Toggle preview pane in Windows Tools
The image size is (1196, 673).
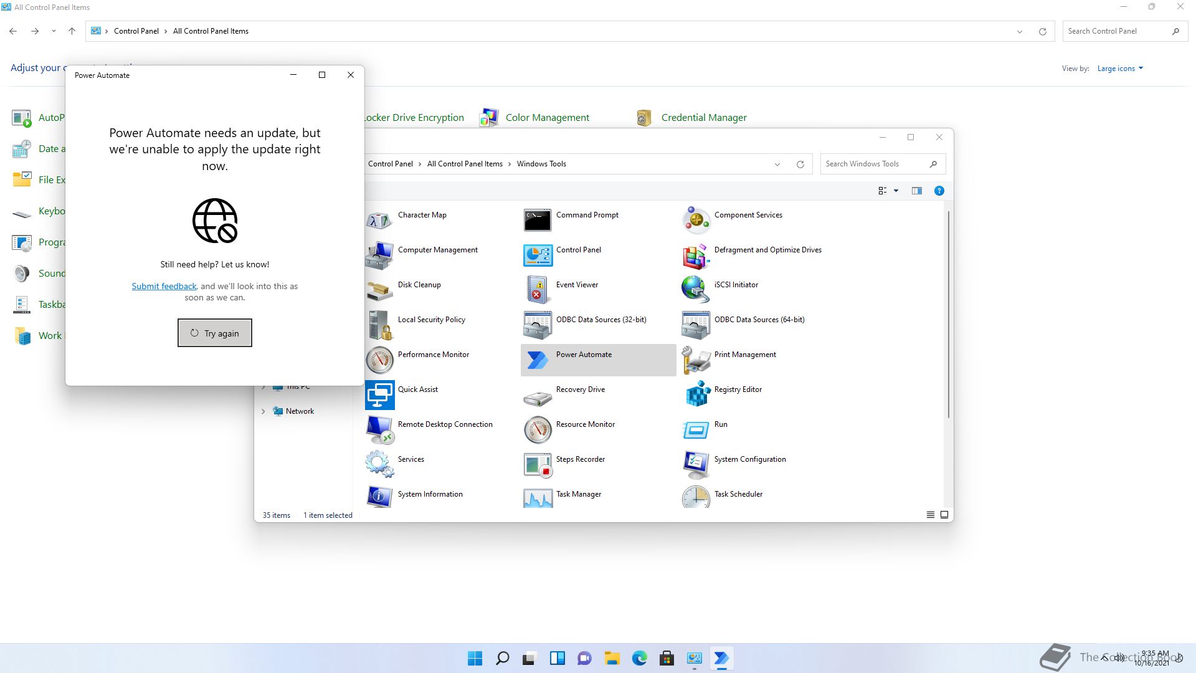[916, 191]
